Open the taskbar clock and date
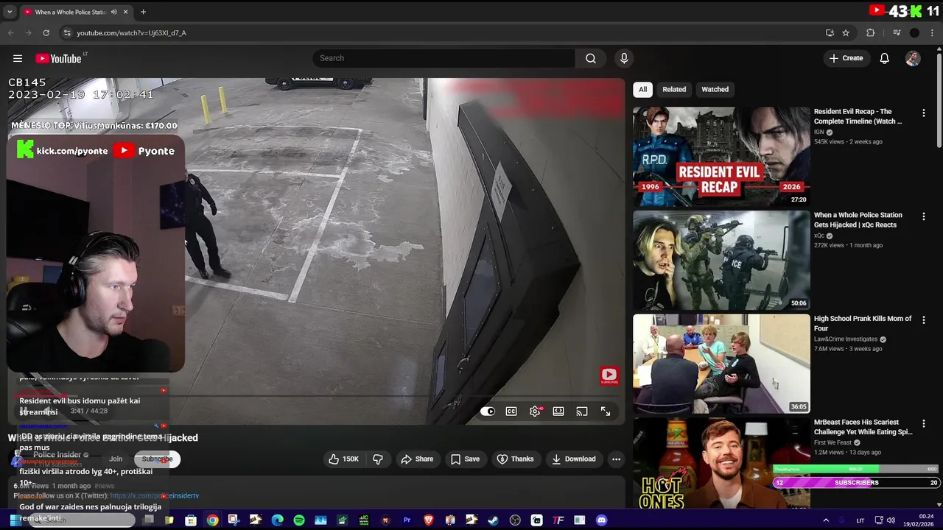Screen dimensions: 943x530 (920, 520)
